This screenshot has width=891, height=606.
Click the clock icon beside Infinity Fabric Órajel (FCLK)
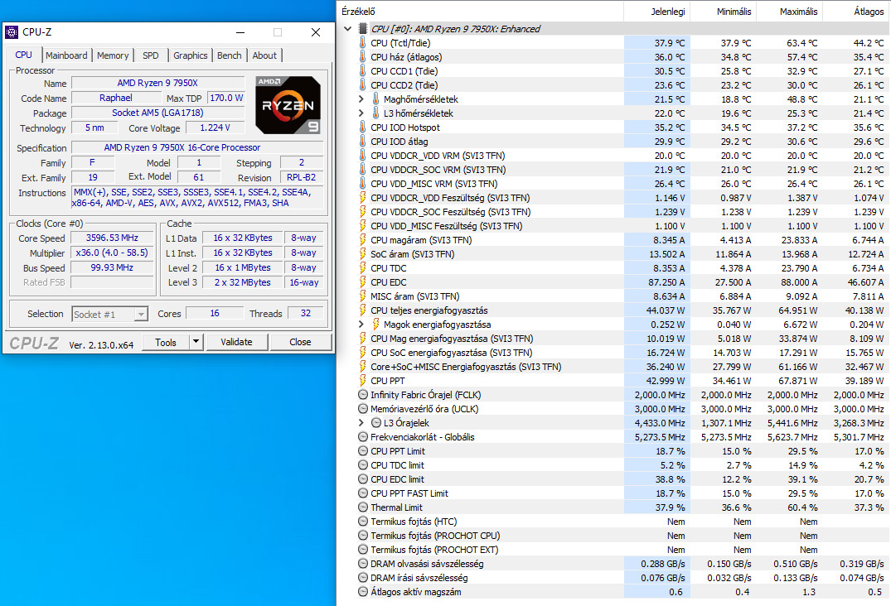click(362, 395)
